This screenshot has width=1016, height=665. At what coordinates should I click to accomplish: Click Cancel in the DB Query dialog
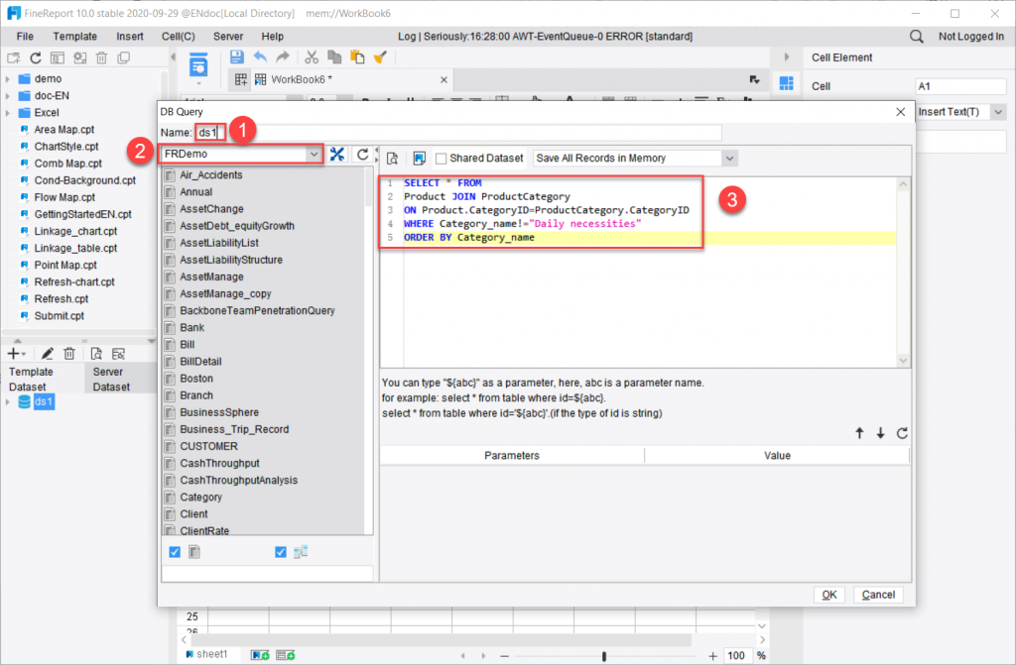pyautogui.click(x=878, y=595)
